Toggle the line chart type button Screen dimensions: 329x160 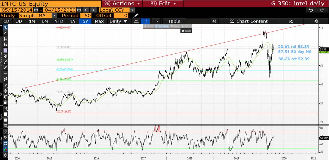[x=136, y=21]
